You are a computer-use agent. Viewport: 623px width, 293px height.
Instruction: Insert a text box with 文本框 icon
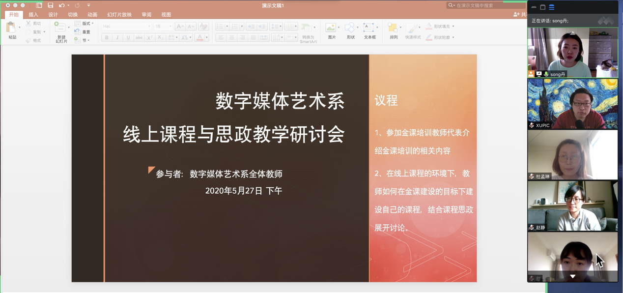pyautogui.click(x=369, y=28)
